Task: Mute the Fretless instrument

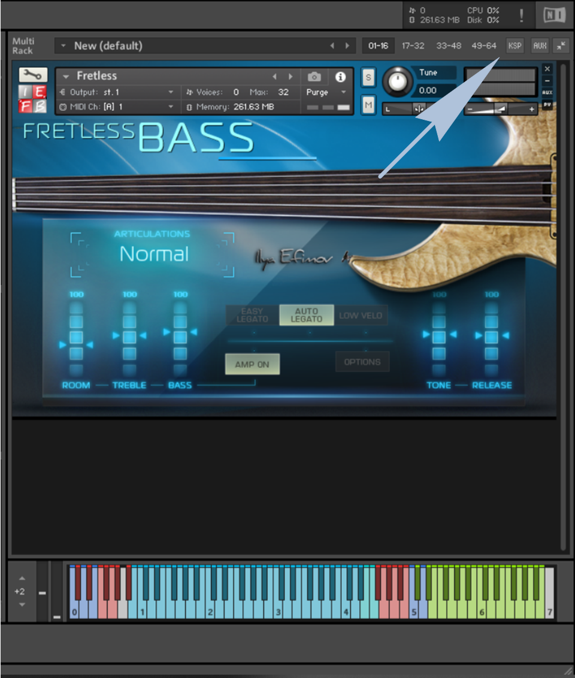Action: 368,105
